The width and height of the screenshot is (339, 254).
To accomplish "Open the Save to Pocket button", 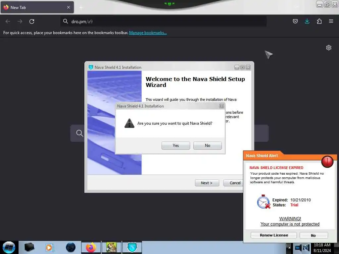I will (295, 21).
